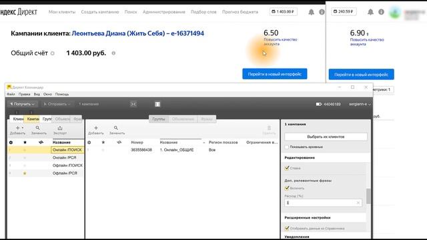This screenshot has height=240, width=427.
Task: Open Прогноз бюджета in the Direct navigation
Action: (x=240, y=12)
